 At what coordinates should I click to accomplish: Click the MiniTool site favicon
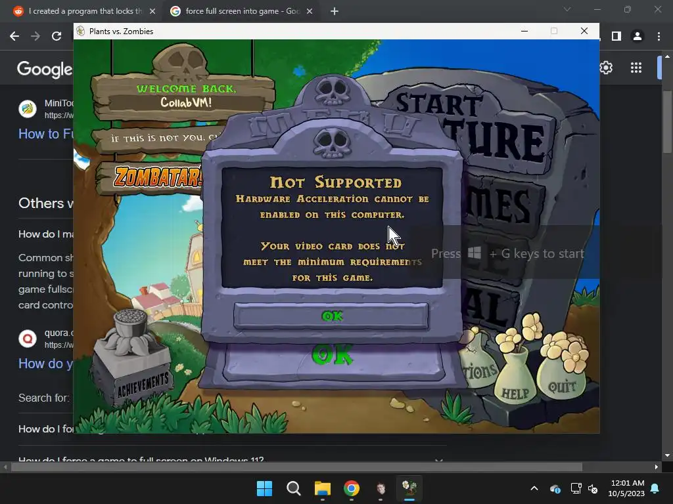(x=28, y=109)
